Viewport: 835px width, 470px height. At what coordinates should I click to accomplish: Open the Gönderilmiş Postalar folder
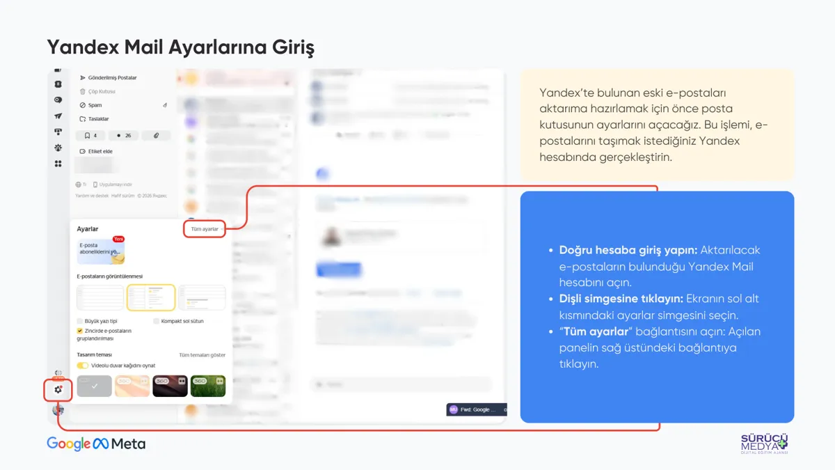(x=112, y=78)
